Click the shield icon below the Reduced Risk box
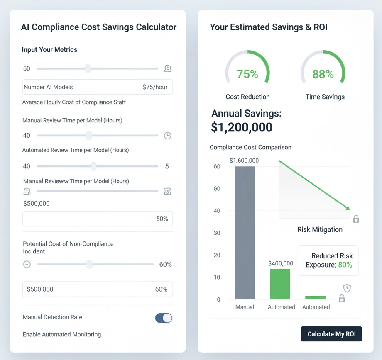This screenshot has width=382, height=360. pos(347,288)
